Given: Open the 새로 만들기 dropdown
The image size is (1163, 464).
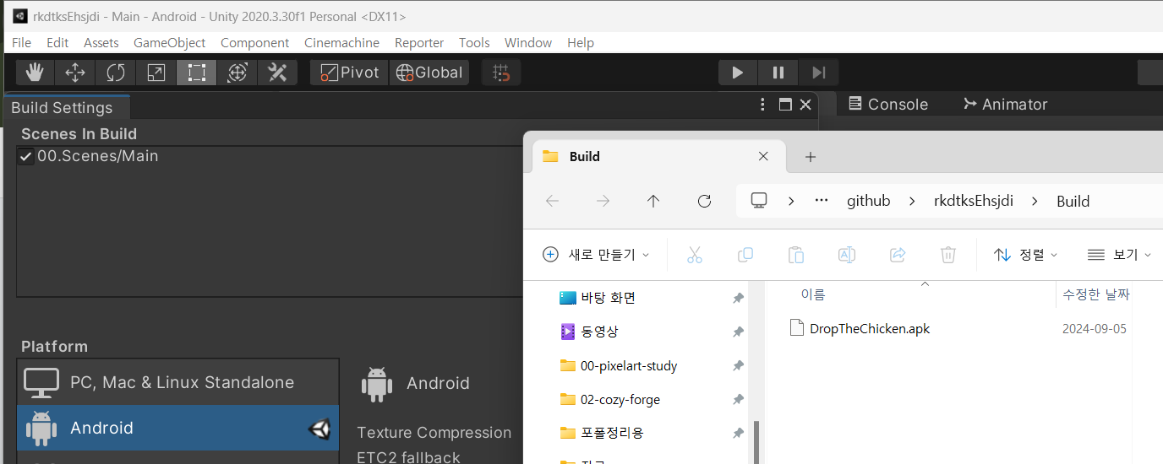Looking at the screenshot, I should coord(596,254).
